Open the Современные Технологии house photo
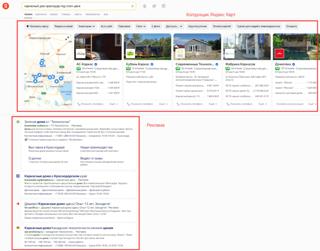Image resolution: width=320 pixels, height=251 pixels. [197, 47]
